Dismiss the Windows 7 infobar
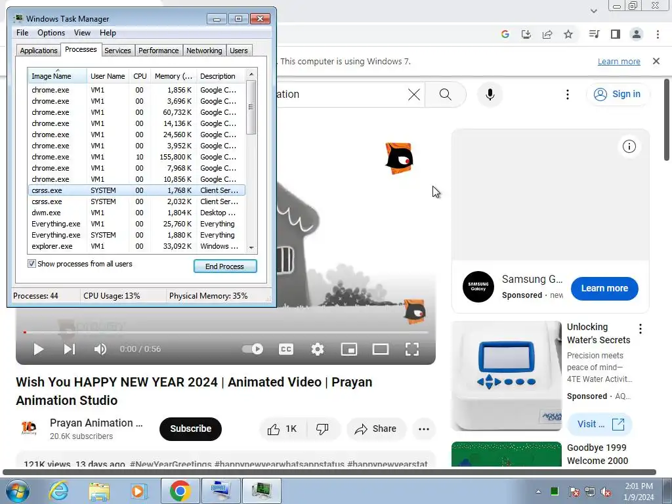Screen dimensions: 672x504 [x=656, y=61]
